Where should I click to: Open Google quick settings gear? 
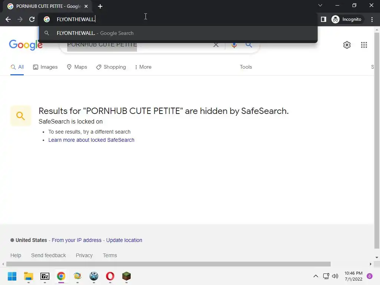click(x=347, y=45)
